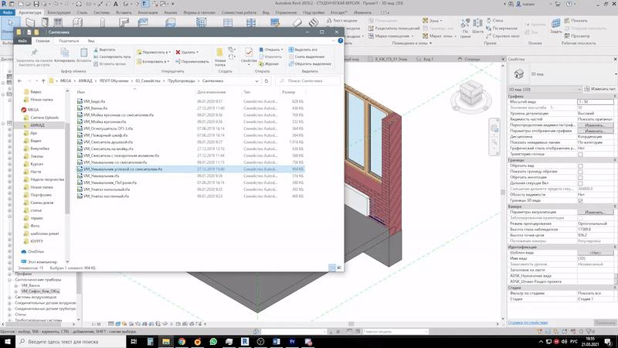
Task: Click the Копировать icon in clipboard group
Action: [x=65, y=52]
